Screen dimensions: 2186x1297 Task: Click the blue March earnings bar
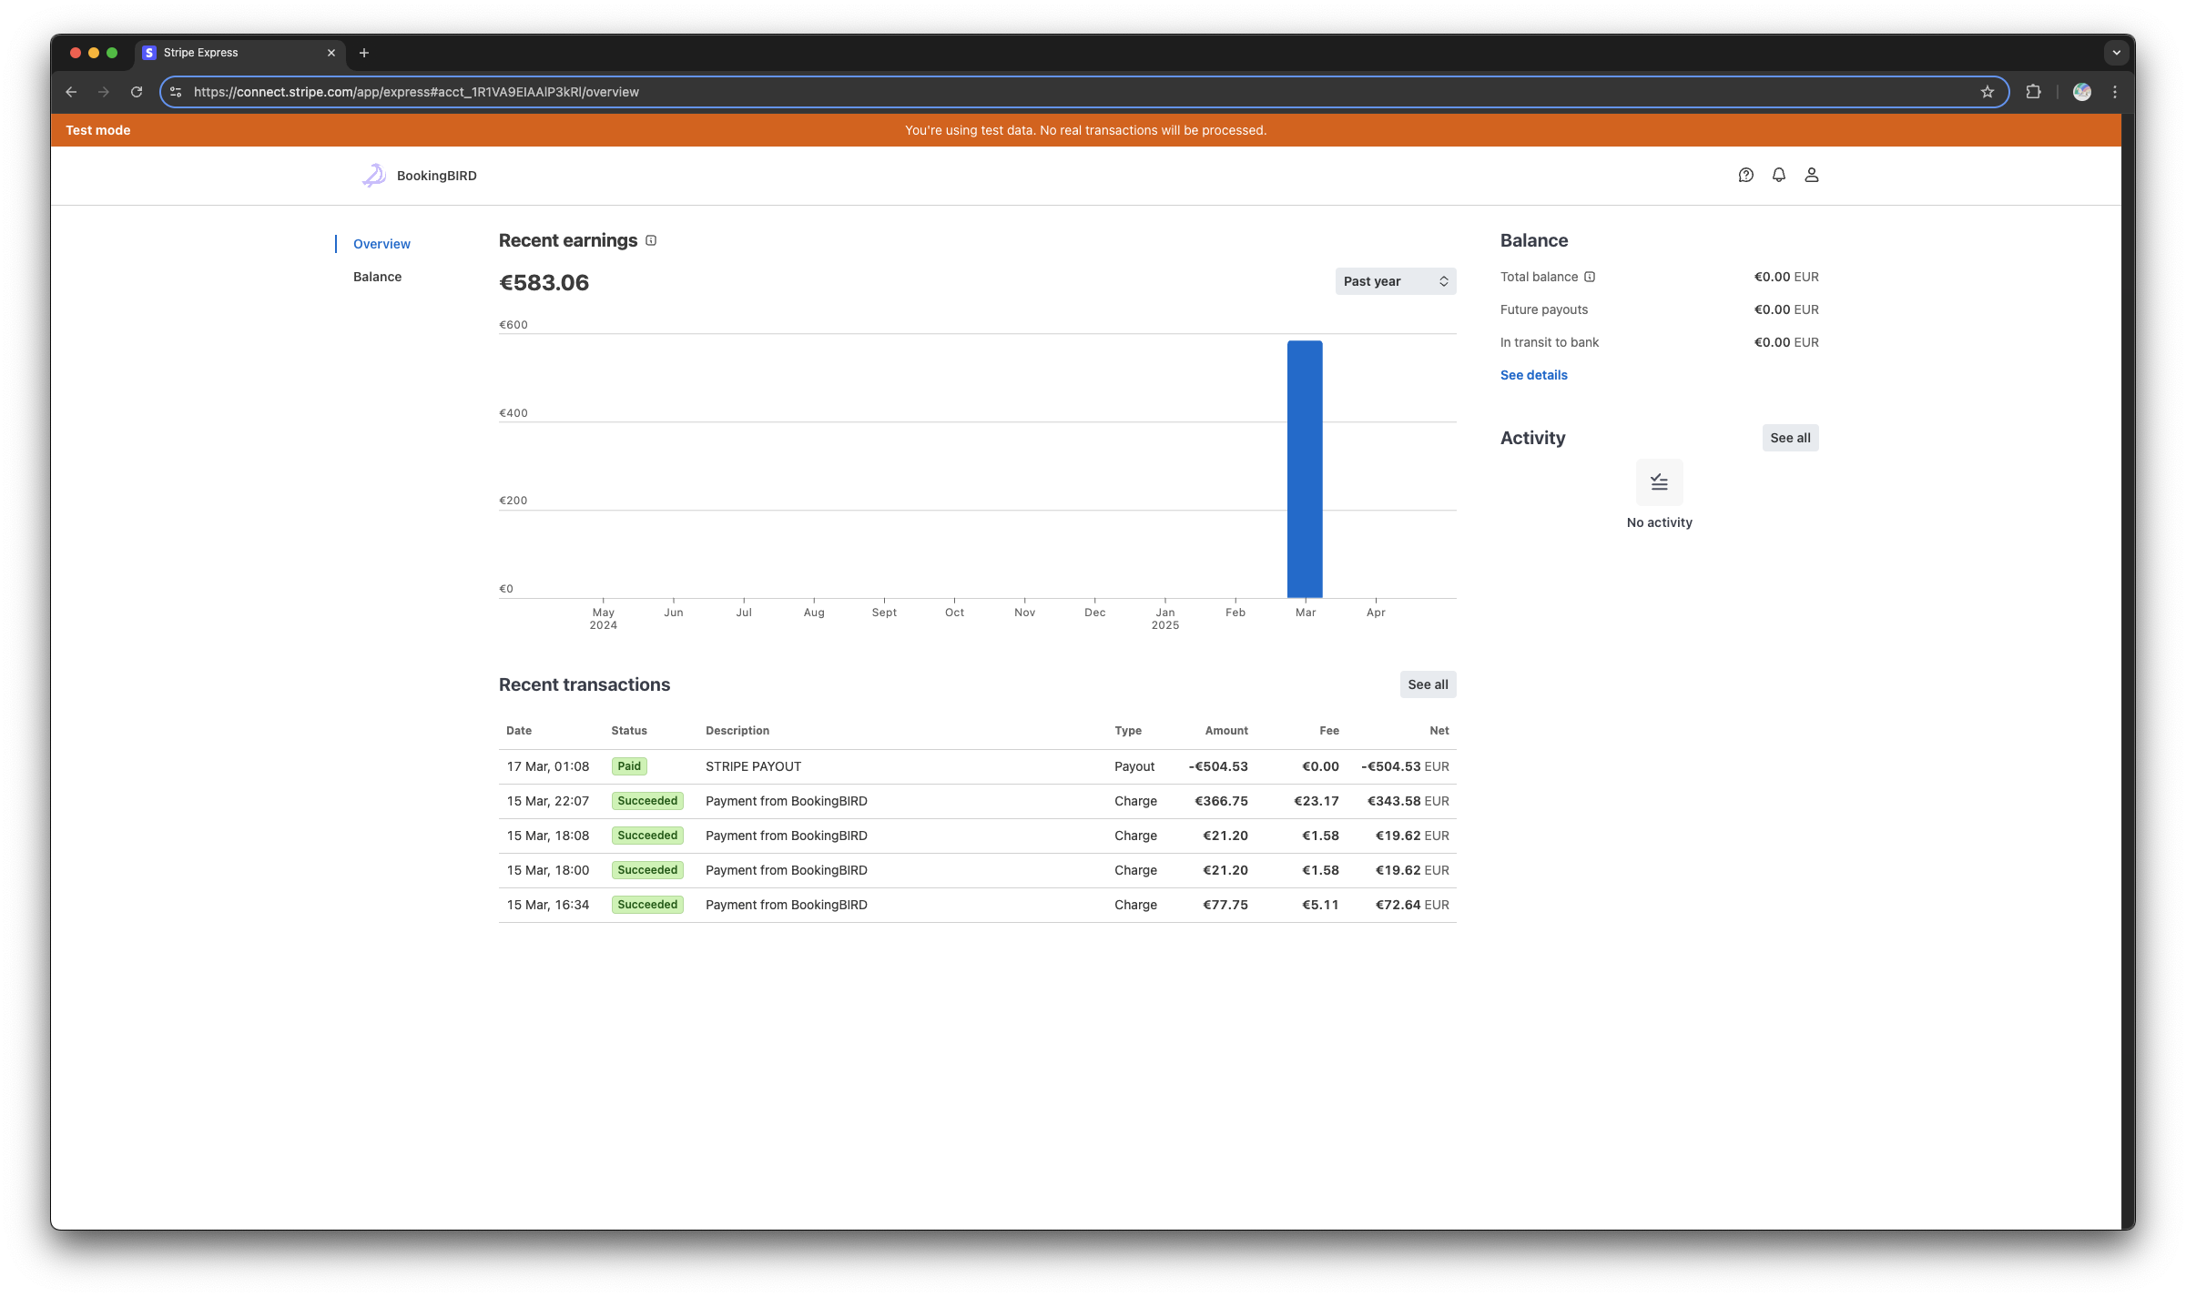pyautogui.click(x=1304, y=469)
